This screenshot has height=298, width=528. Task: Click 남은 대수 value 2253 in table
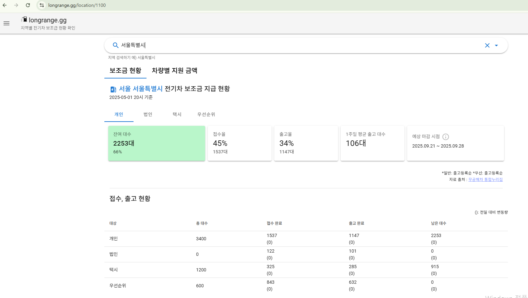coord(436,235)
